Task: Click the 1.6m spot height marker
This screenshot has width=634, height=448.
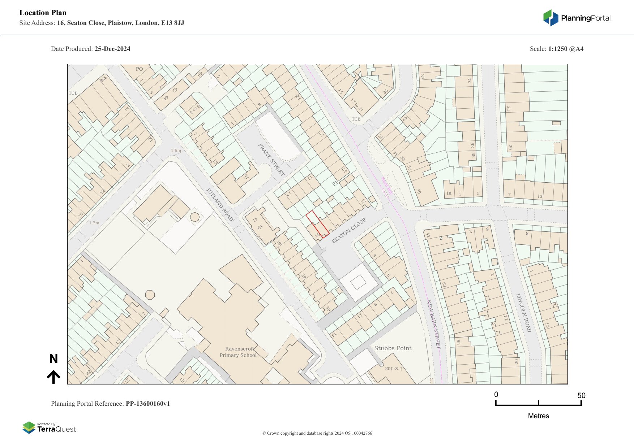Action: [x=176, y=151]
